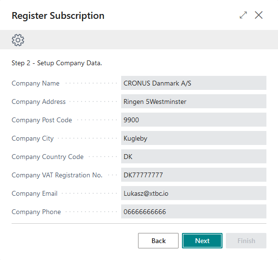Select the Company Address field
This screenshot has width=278, height=260.
194,101
